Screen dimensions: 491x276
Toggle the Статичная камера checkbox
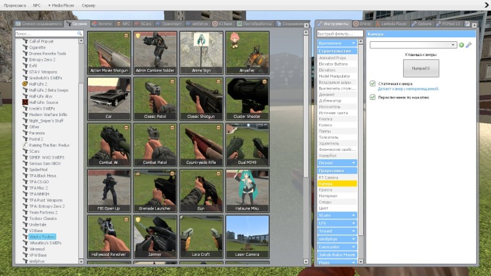point(373,83)
